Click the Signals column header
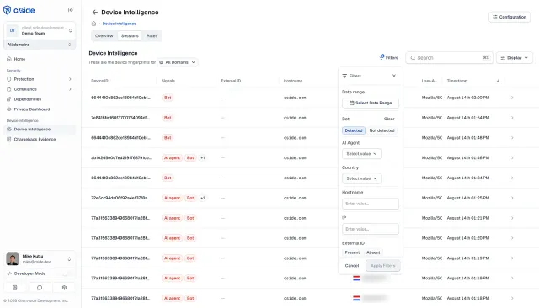Image resolution: width=539 pixels, height=308 pixels. [x=168, y=81]
